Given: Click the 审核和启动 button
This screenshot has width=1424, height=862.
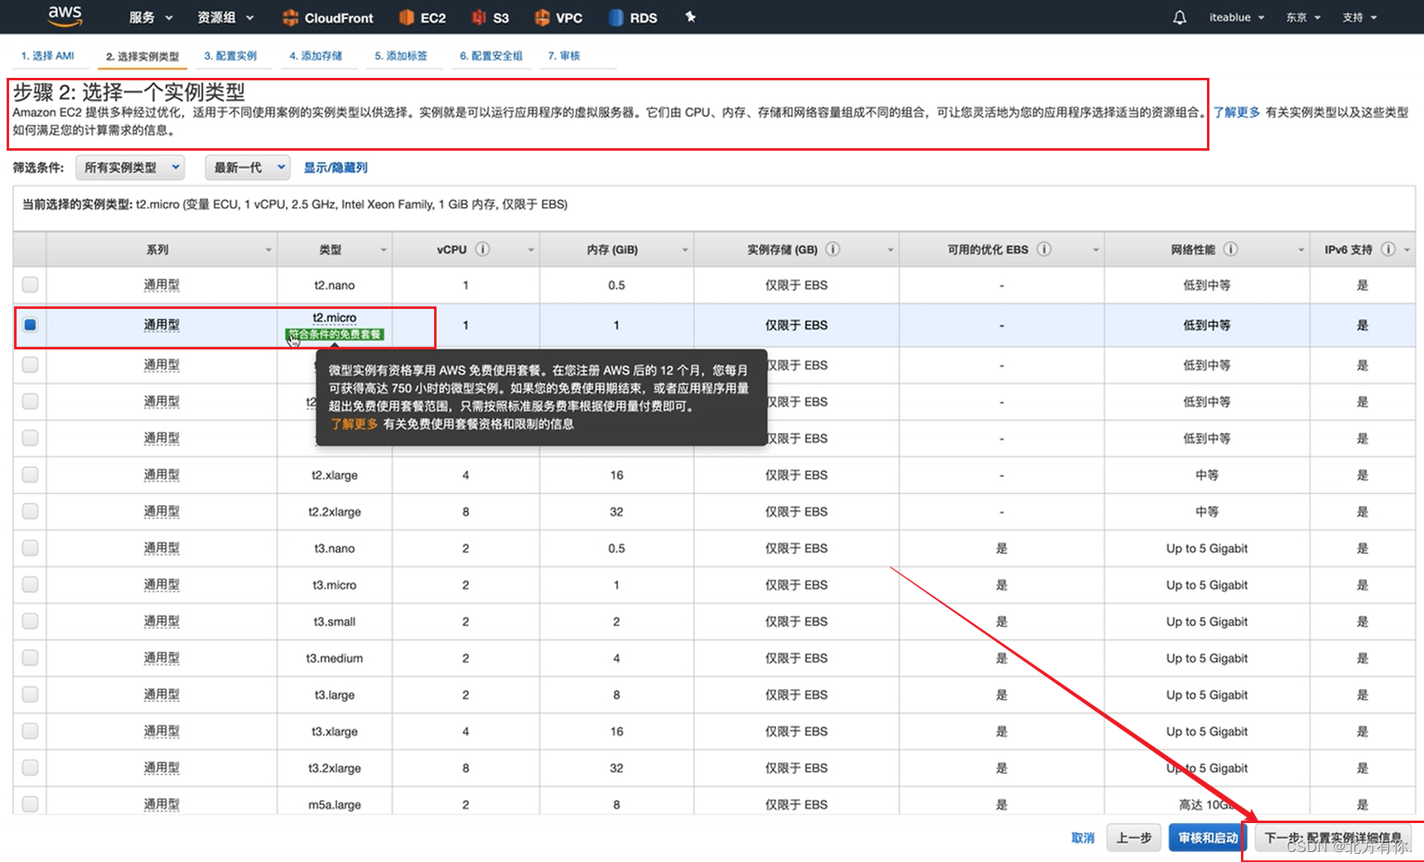Looking at the screenshot, I should 1208,838.
